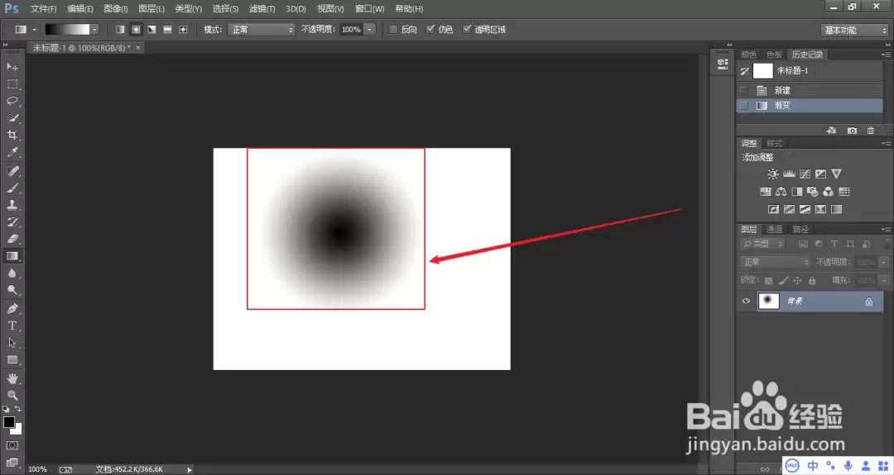This screenshot has width=894, height=475.
Task: Open the layer filter 类型 dropdown
Action: [x=763, y=244]
